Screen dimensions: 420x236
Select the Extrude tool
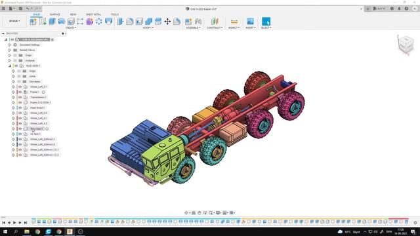point(52,22)
